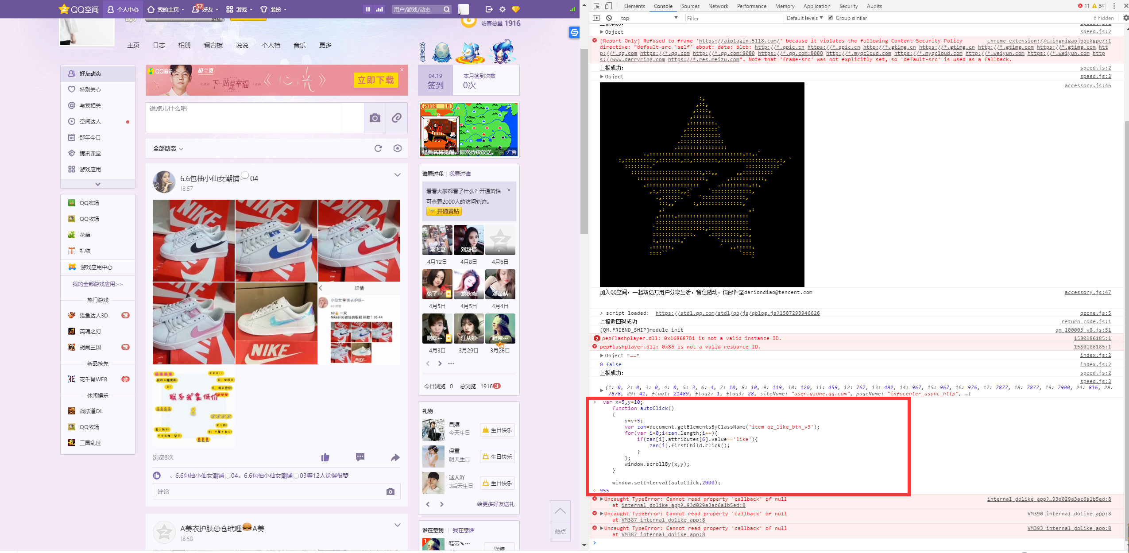Click the back-to-top arrow button
The height and width of the screenshot is (553, 1129).
(560, 510)
